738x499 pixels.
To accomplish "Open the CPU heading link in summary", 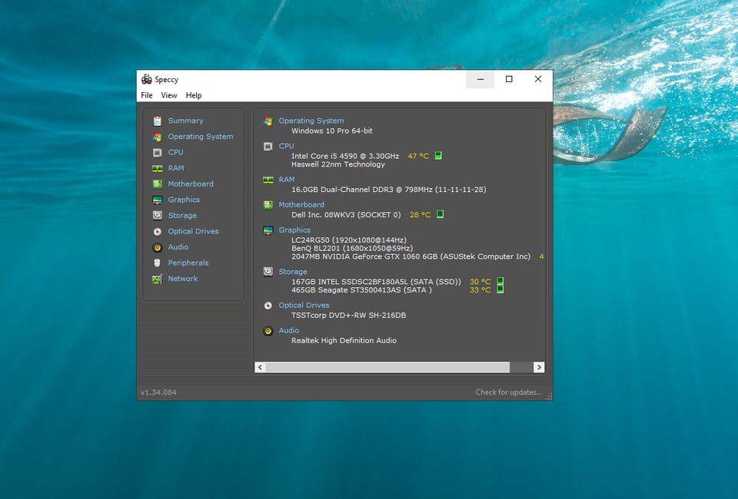I will [x=286, y=146].
